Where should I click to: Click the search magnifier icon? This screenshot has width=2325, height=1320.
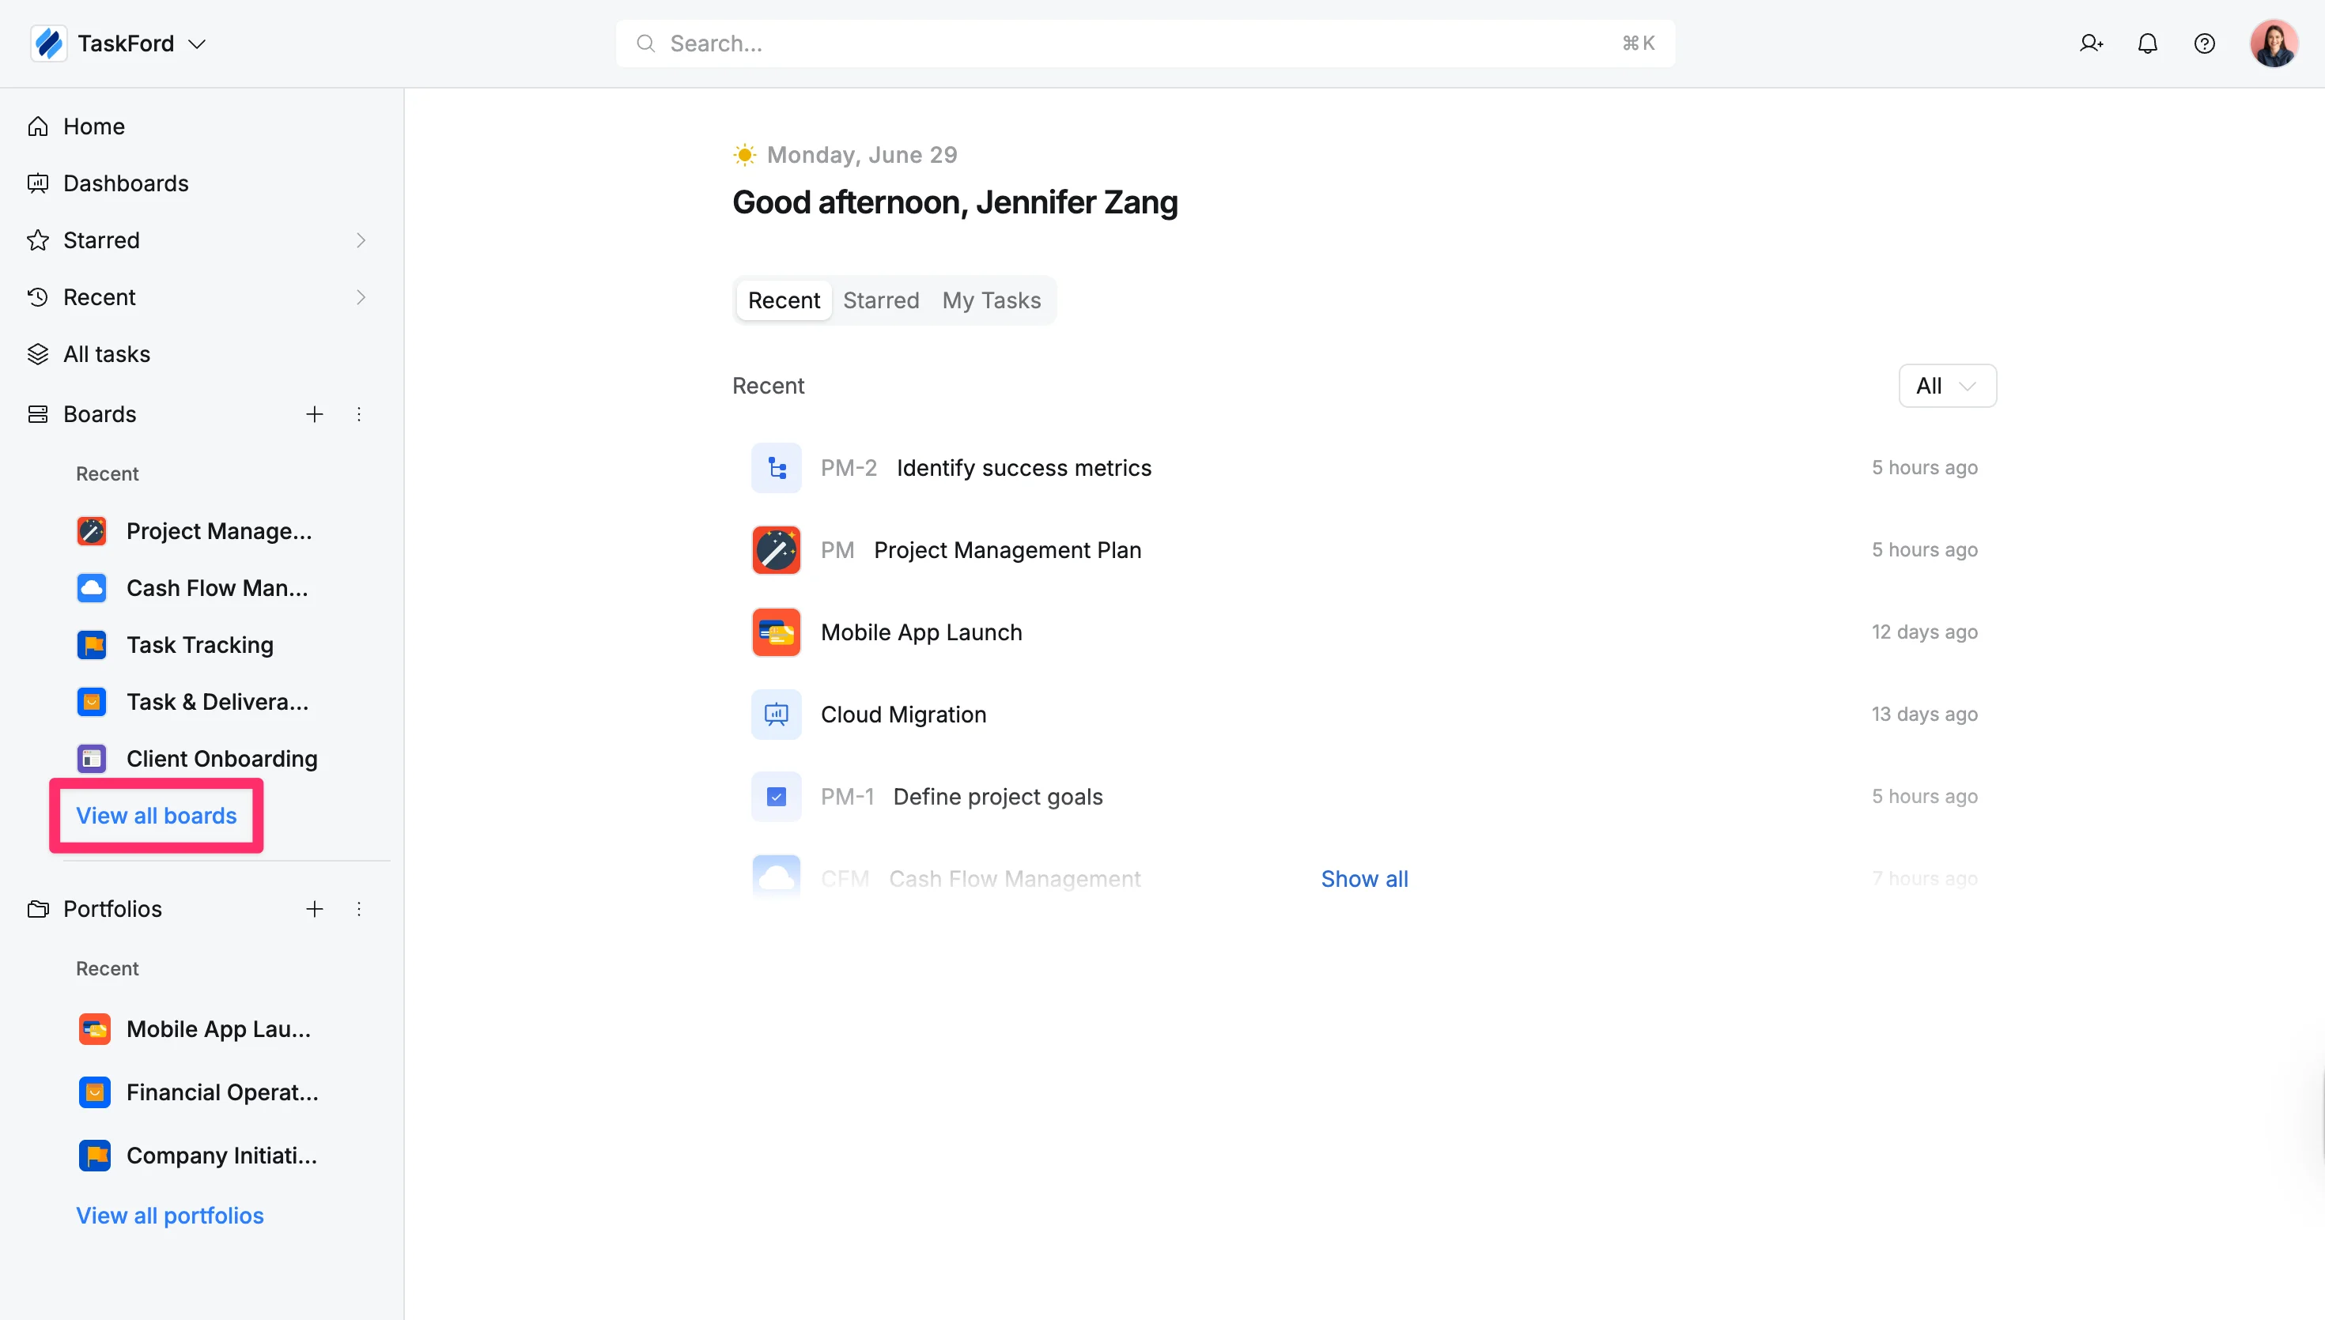[x=645, y=43]
